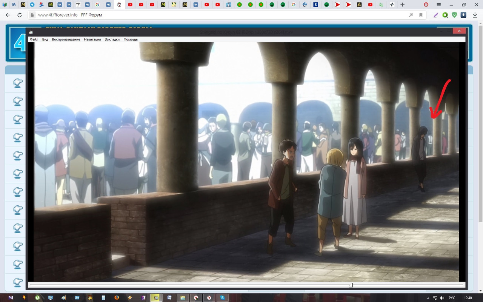Switch to the Google tab near center-left
Viewport: 483px width, 302px height.
97,5
